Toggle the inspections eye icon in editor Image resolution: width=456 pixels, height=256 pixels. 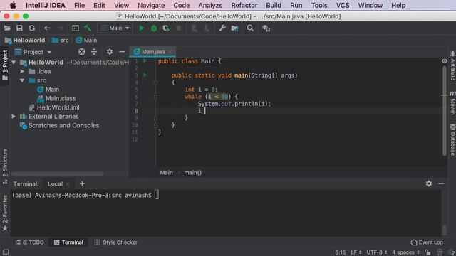445,61
